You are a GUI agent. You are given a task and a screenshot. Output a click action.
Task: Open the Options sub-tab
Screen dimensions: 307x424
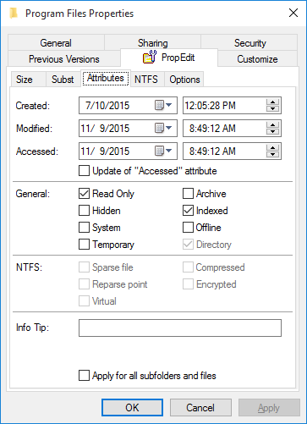[184, 80]
